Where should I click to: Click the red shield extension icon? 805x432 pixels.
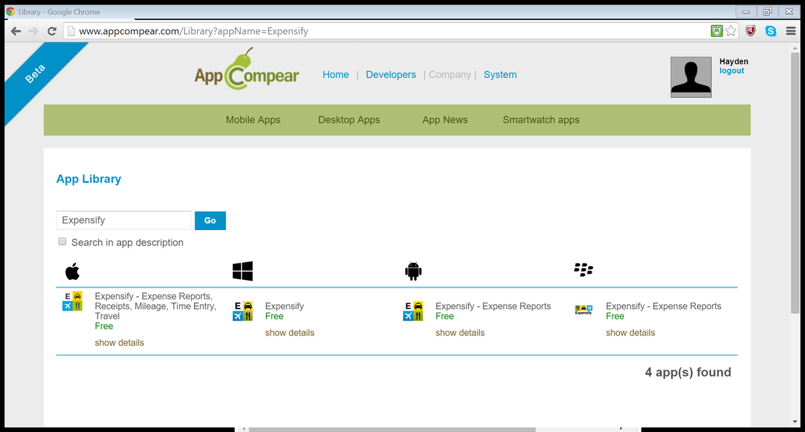coord(751,31)
